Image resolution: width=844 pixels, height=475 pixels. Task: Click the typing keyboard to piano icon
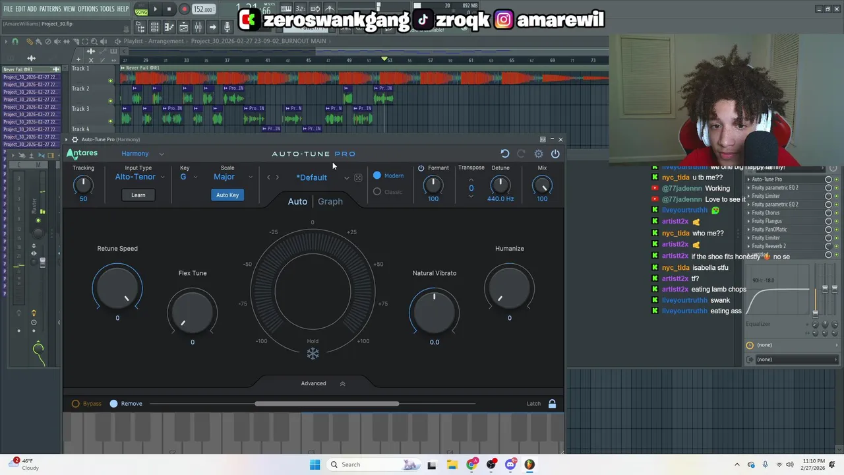coord(286,9)
